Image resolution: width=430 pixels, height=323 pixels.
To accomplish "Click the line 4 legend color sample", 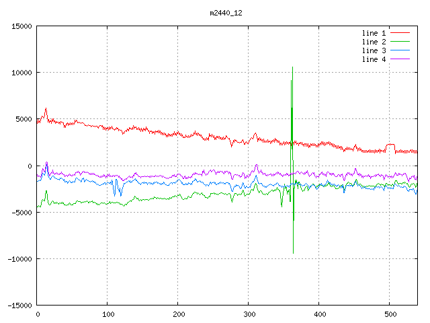I will click(400, 59).
